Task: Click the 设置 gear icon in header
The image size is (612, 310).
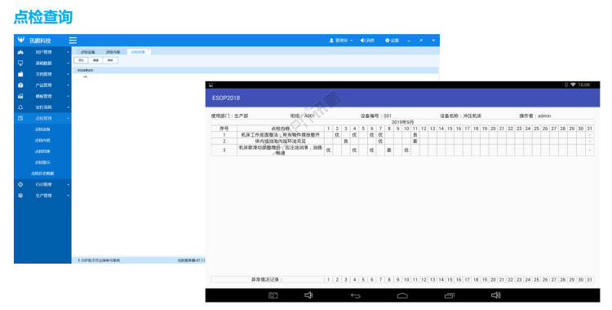Action: point(387,41)
